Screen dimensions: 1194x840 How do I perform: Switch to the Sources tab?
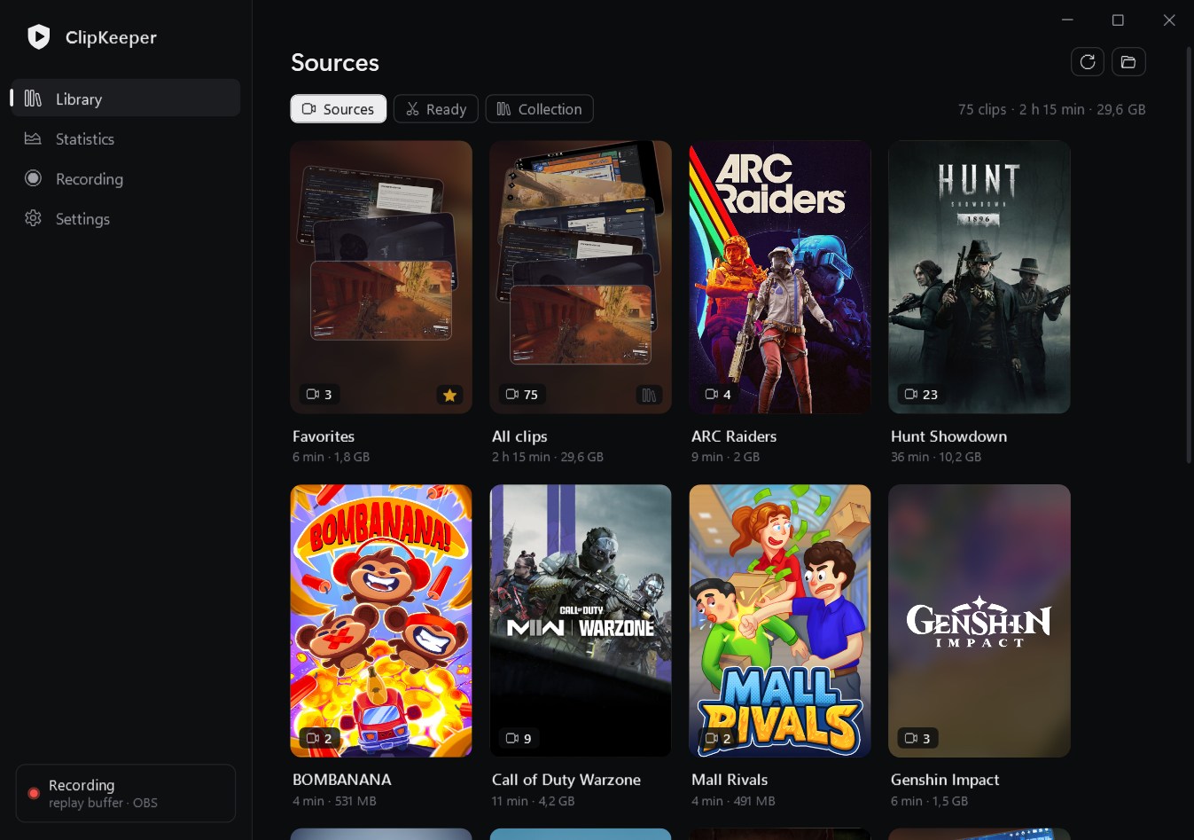[x=339, y=109]
